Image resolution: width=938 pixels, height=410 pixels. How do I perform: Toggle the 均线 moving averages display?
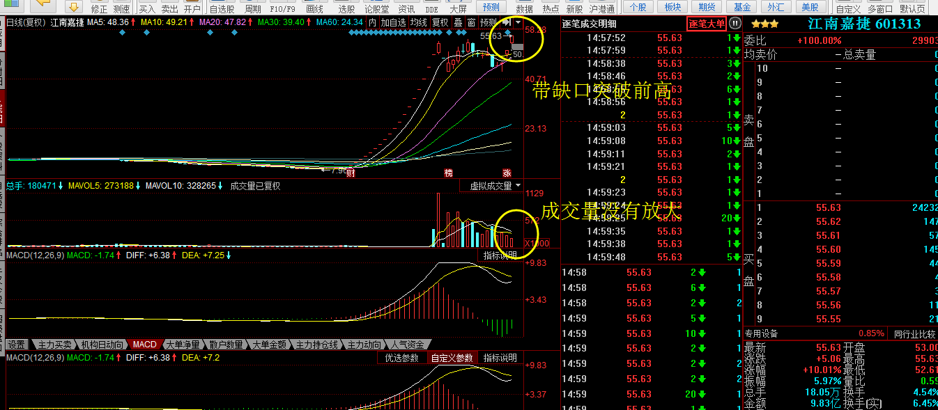[x=418, y=22]
